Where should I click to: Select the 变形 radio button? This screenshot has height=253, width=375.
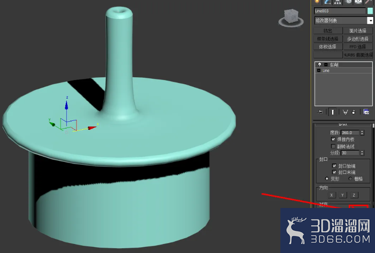point(327,179)
